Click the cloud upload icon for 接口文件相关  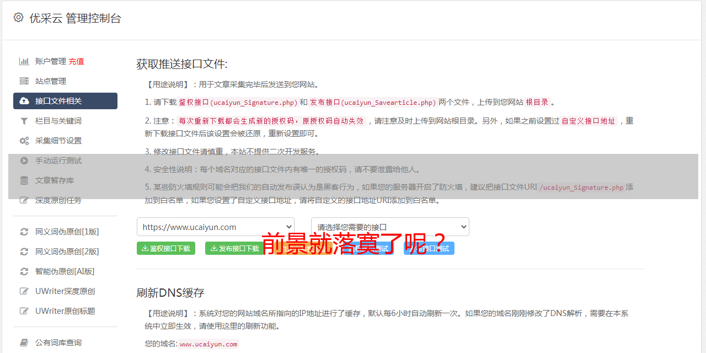point(24,101)
